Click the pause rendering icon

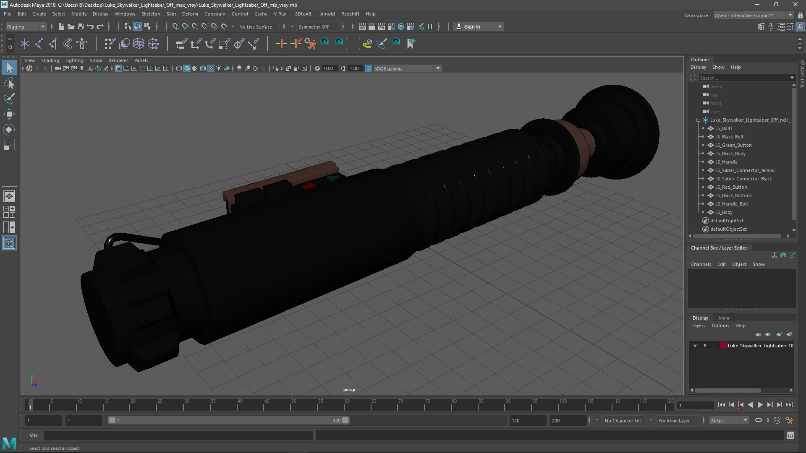click(x=430, y=26)
